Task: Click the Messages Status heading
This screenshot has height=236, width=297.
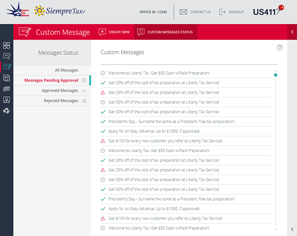Action: pos(58,53)
